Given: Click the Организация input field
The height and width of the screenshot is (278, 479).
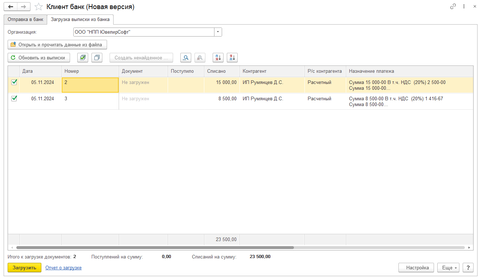Looking at the screenshot, I should click(x=144, y=32).
